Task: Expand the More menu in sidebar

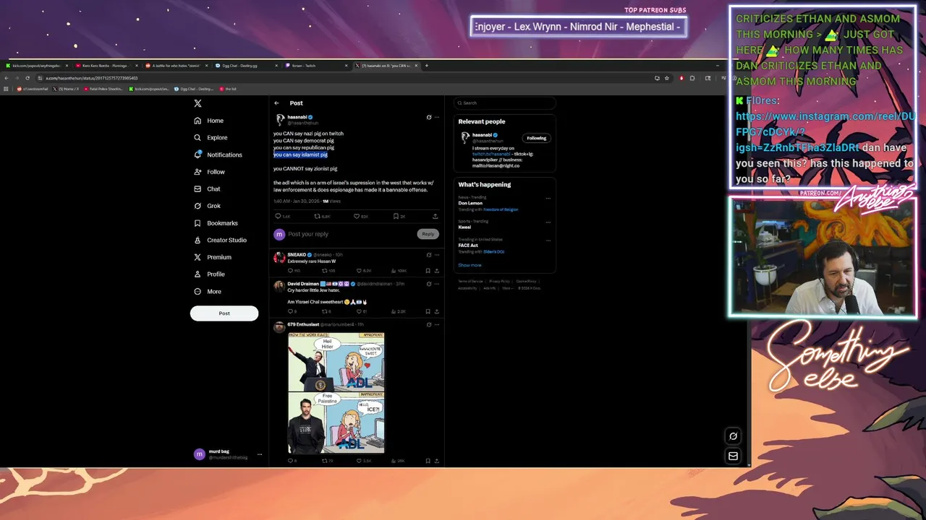Action: point(208,291)
